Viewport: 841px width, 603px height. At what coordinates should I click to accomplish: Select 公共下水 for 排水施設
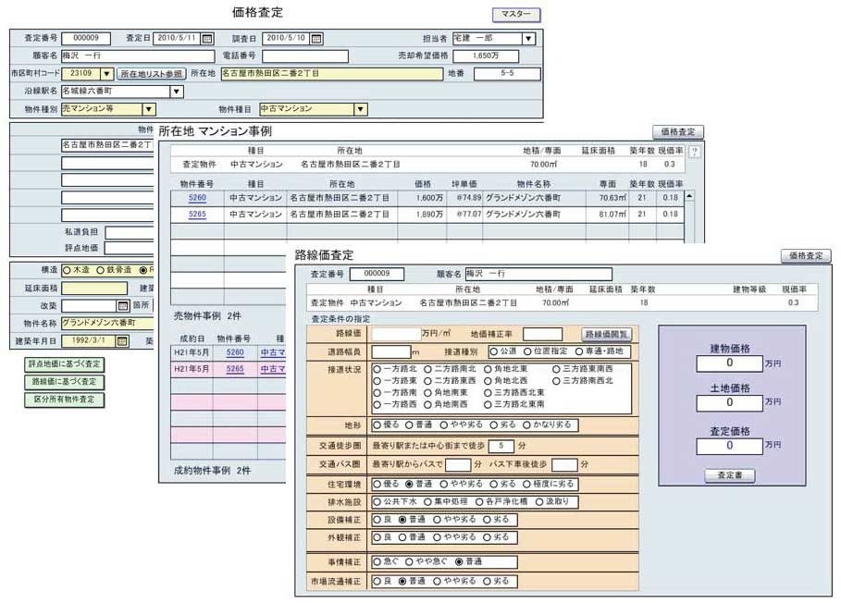[x=377, y=501]
